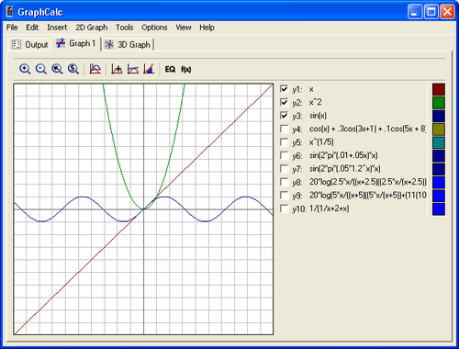Open the 2D Graph menu
This screenshot has width=459, height=349.
[92, 28]
